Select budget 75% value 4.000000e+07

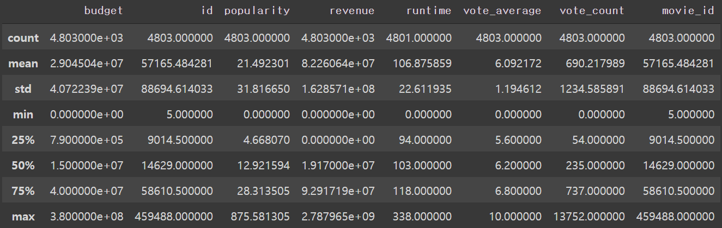pos(87,191)
